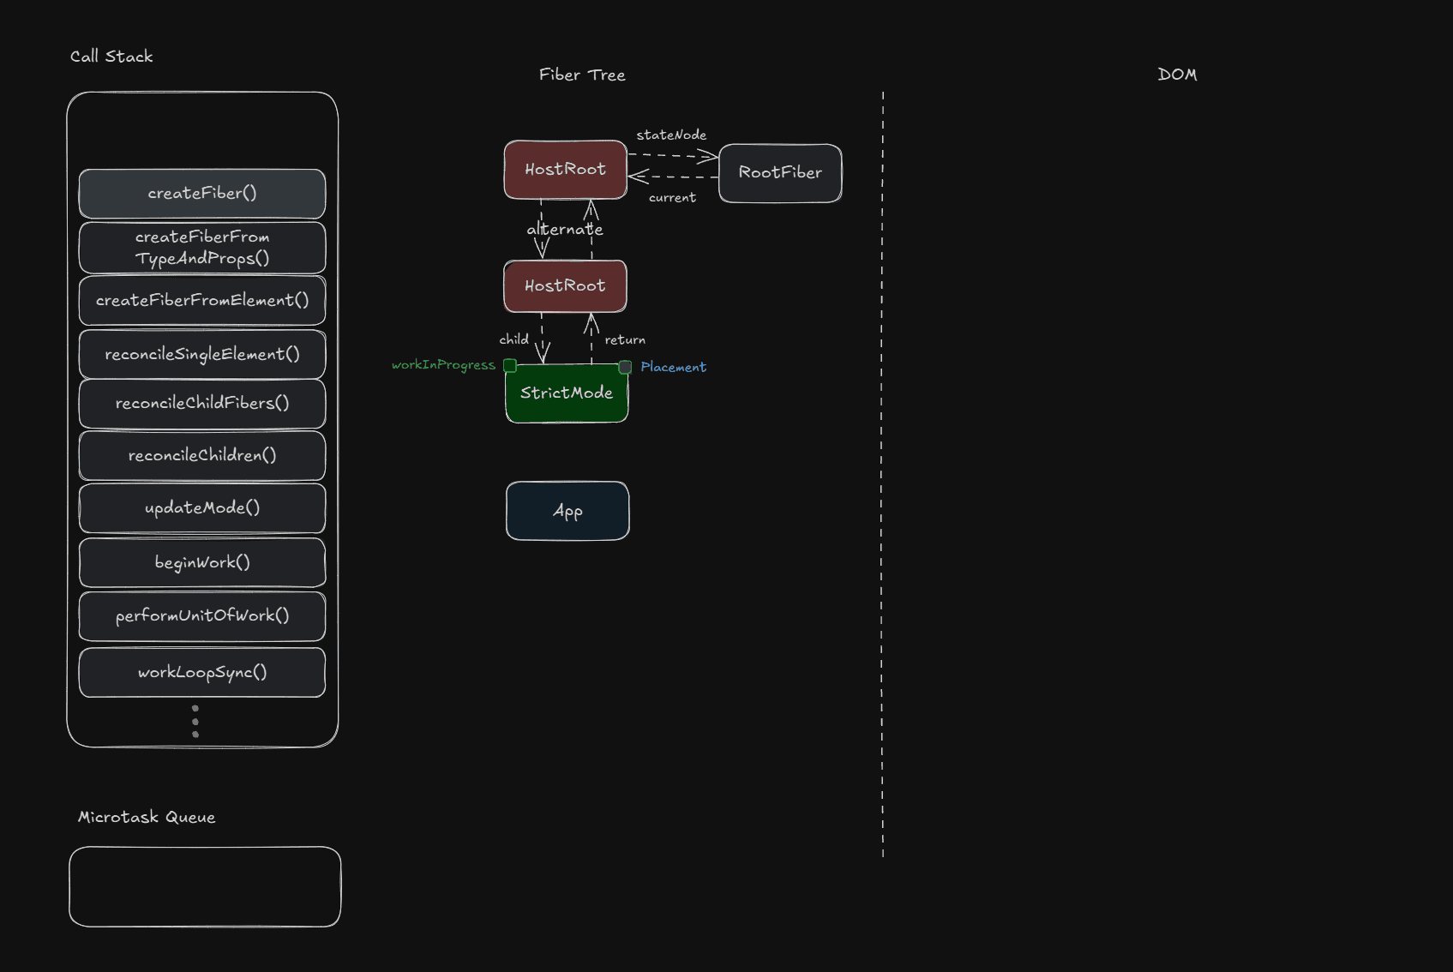The height and width of the screenshot is (972, 1453).
Task: Click the createFiberFromElement() stack entry
Action: (202, 301)
